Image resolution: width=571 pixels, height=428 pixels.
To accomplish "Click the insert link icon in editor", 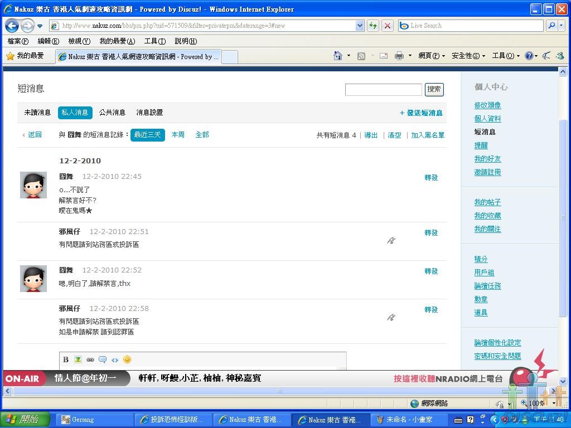I will (90, 359).
